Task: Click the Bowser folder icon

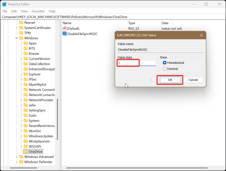Action: (25, 53)
